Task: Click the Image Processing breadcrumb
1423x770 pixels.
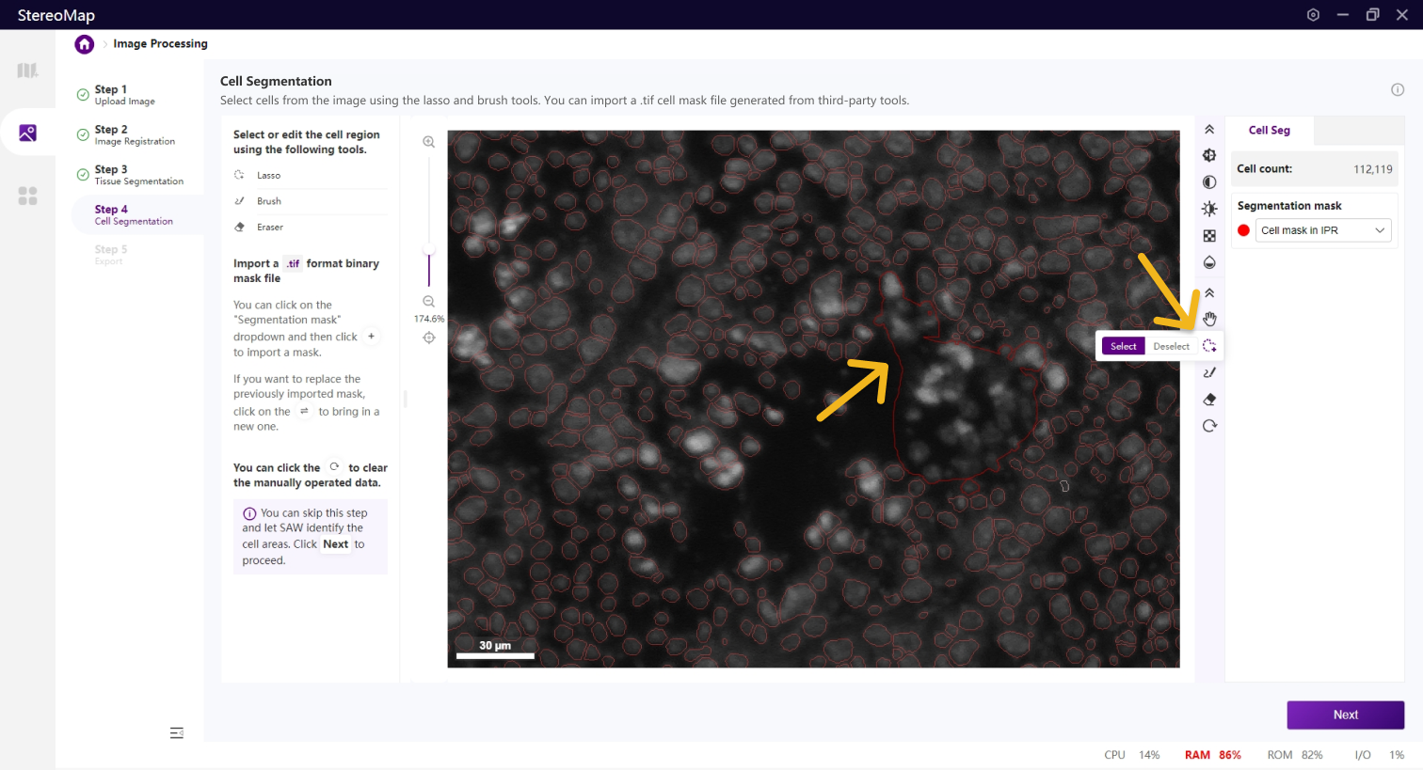Action: (x=161, y=44)
